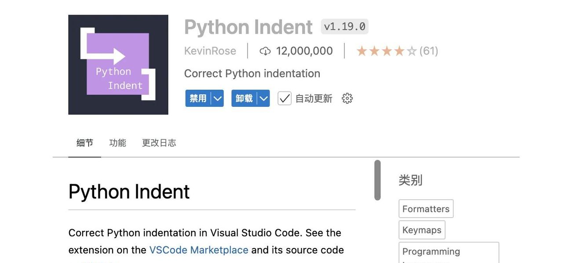The width and height of the screenshot is (563, 263).
Task: Open the 禁用 button dropdown arrow
Action: click(x=218, y=98)
